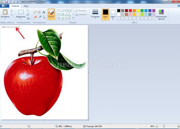The height and width of the screenshot is (129, 180).
Task: Choose the Curve shape
Action: point(63,11)
